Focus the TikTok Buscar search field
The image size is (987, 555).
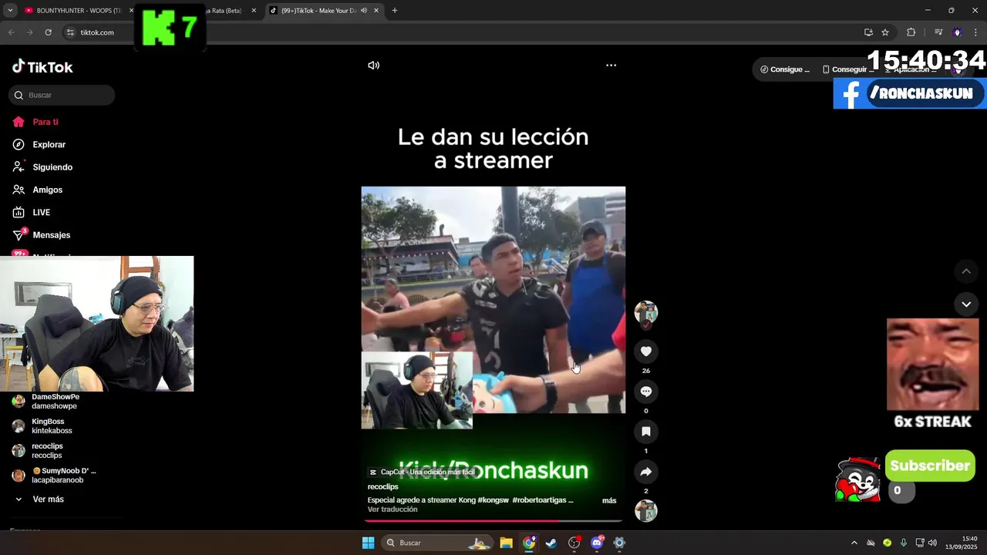(x=62, y=95)
